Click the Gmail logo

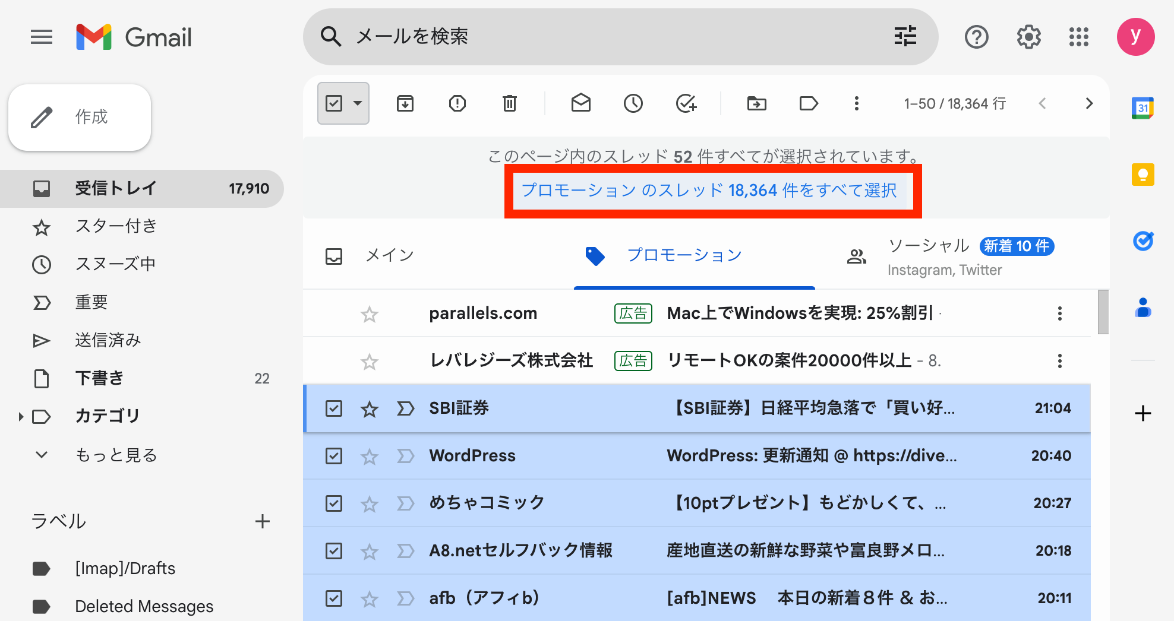click(x=134, y=37)
